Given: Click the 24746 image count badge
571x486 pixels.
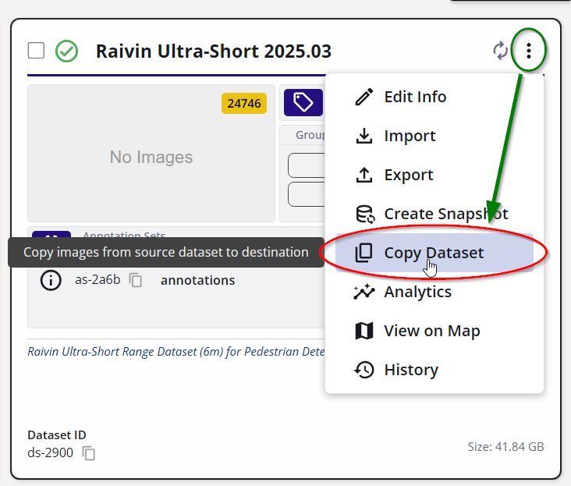Looking at the screenshot, I should click(x=244, y=104).
